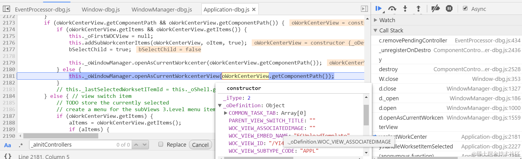
Task: Check the Replace checkbox
Action: pos(161,144)
